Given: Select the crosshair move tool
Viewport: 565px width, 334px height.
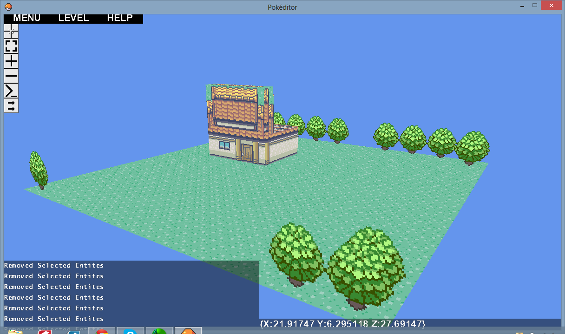Looking at the screenshot, I should (11, 31).
